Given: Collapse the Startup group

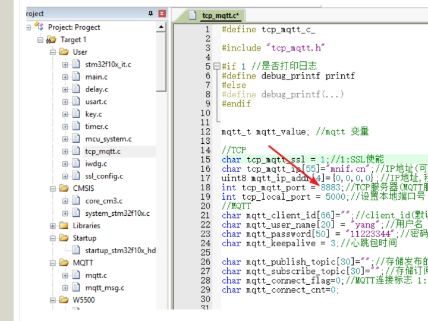Looking at the screenshot, I should tap(53, 238).
